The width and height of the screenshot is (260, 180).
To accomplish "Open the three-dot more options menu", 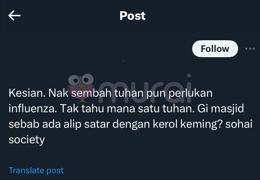I will (x=250, y=49).
